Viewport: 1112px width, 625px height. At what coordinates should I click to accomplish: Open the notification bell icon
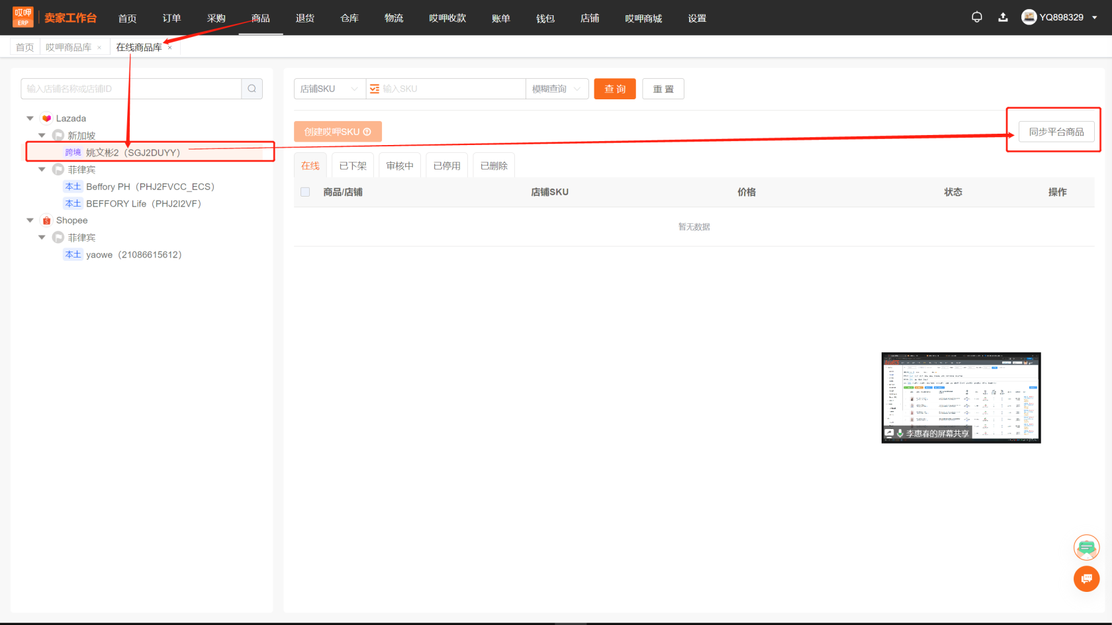coord(976,17)
